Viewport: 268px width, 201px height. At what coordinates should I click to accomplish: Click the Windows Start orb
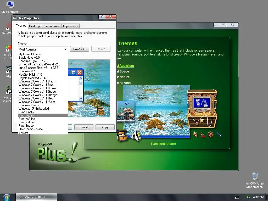tap(7, 197)
